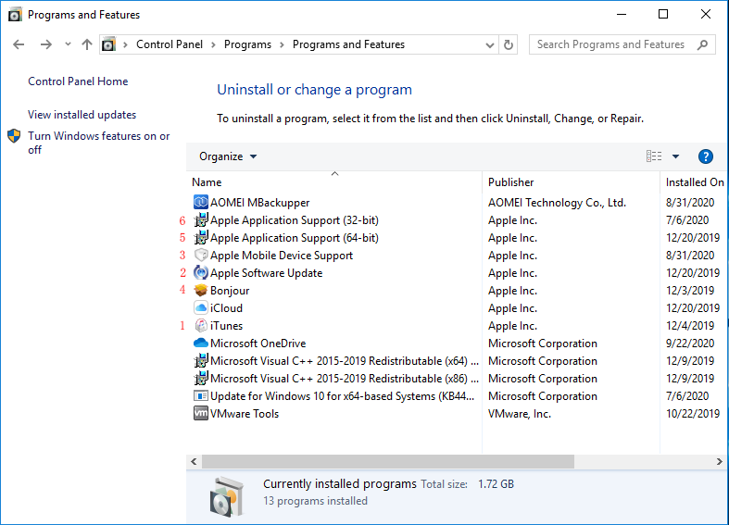This screenshot has height=525, width=729.
Task: Select the iCloud icon in list
Action: (x=201, y=308)
